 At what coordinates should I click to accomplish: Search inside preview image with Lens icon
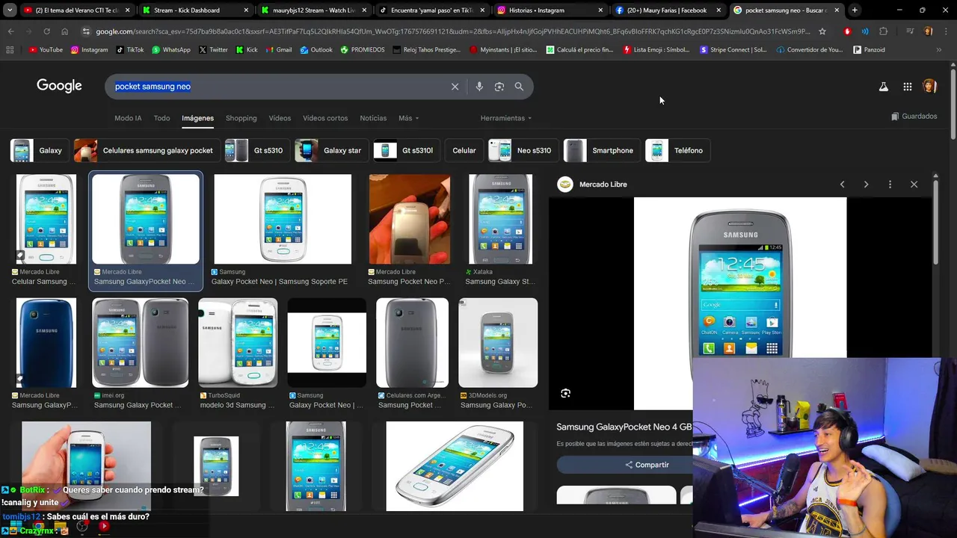[565, 393]
